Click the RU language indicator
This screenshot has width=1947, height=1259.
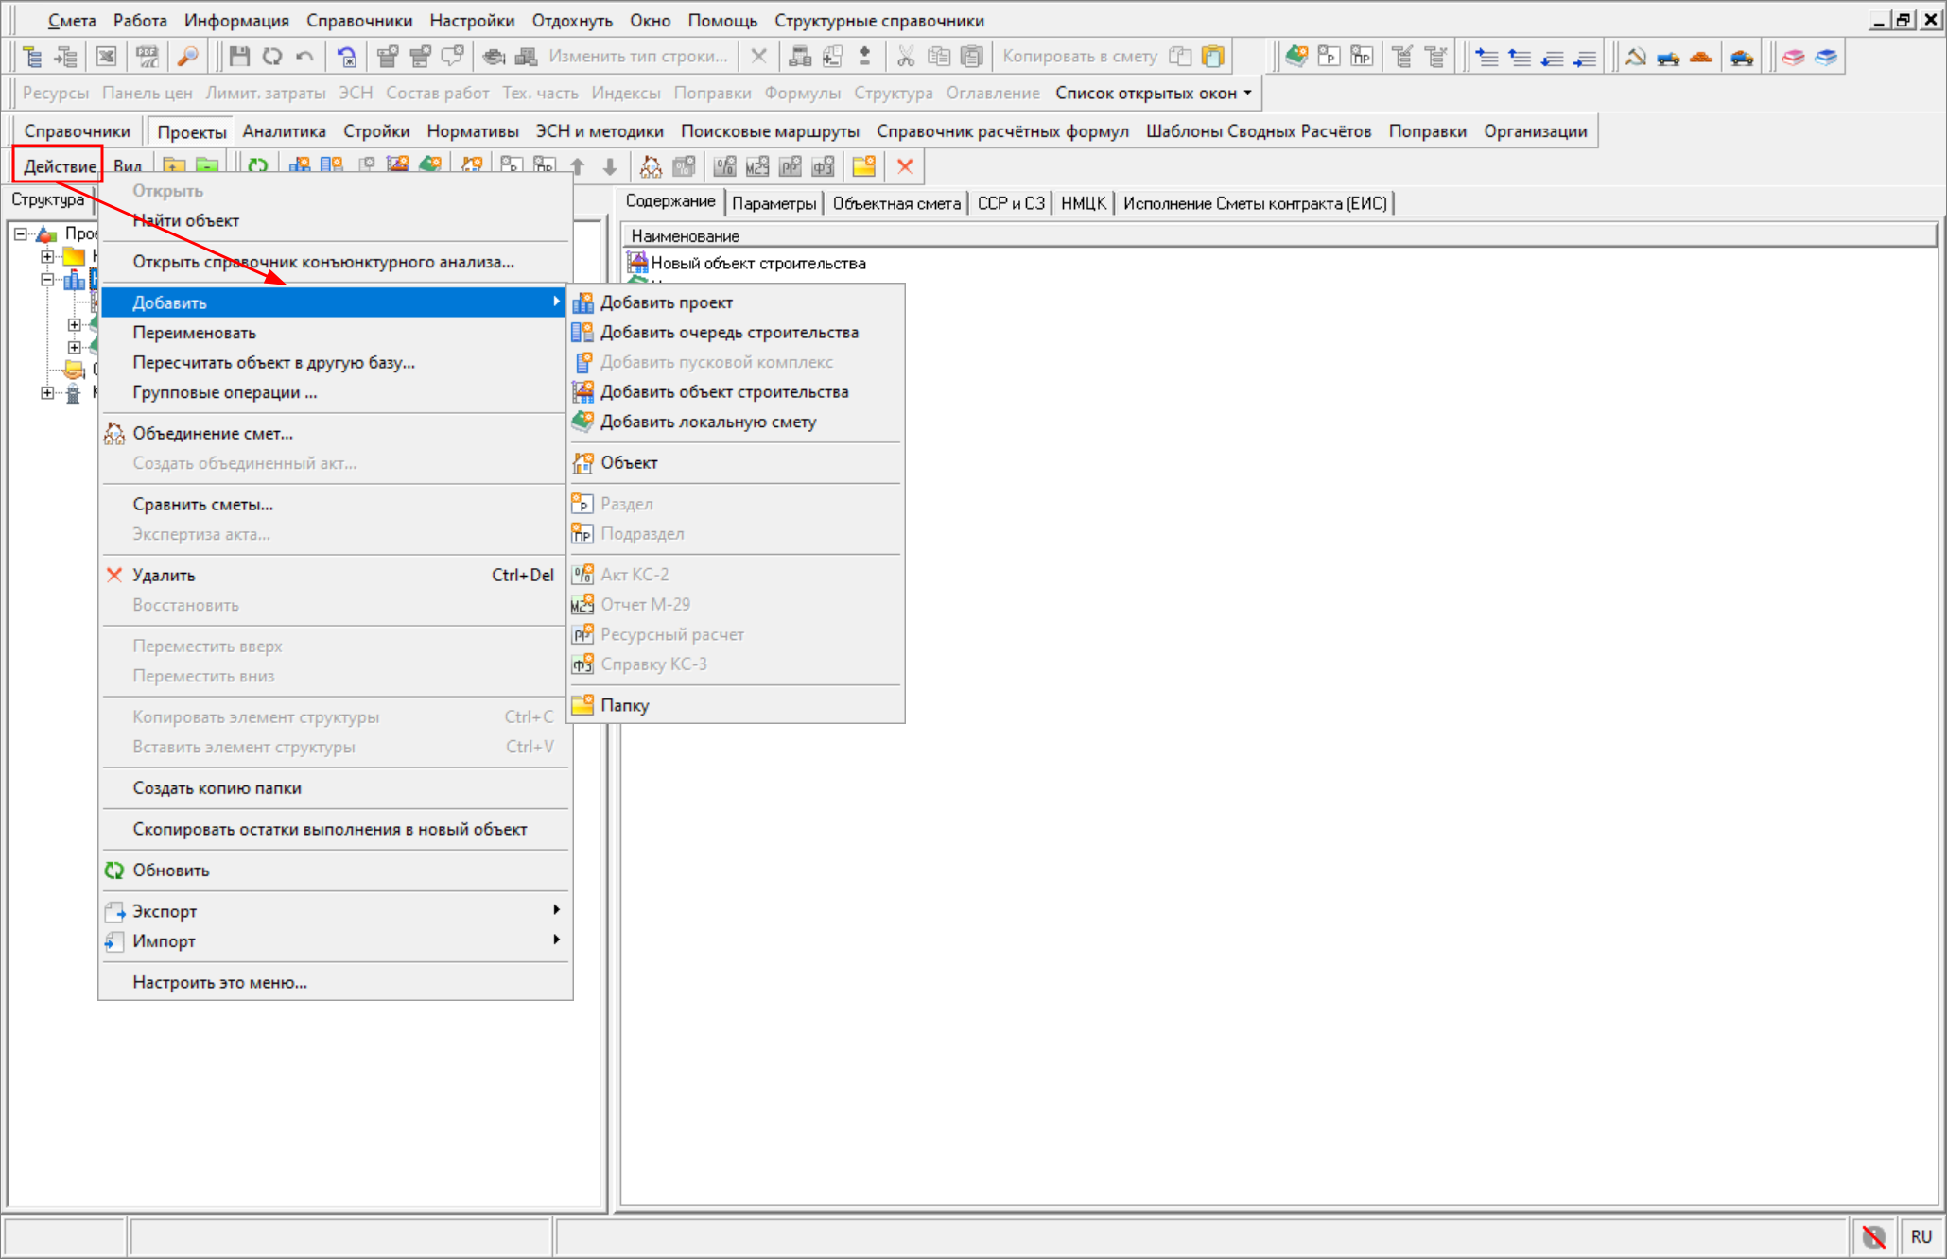(x=1921, y=1236)
